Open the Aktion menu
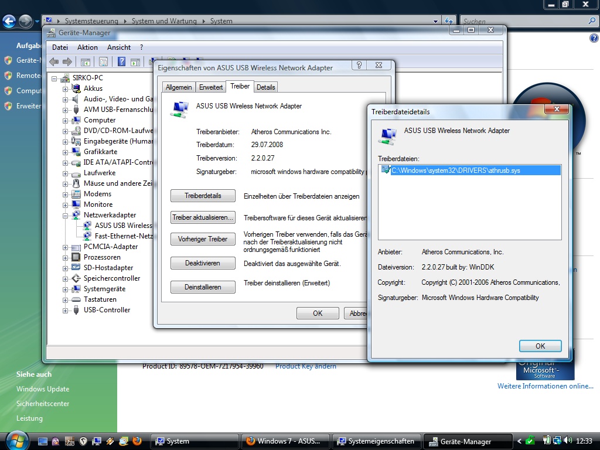The image size is (600, 450). 87,47
